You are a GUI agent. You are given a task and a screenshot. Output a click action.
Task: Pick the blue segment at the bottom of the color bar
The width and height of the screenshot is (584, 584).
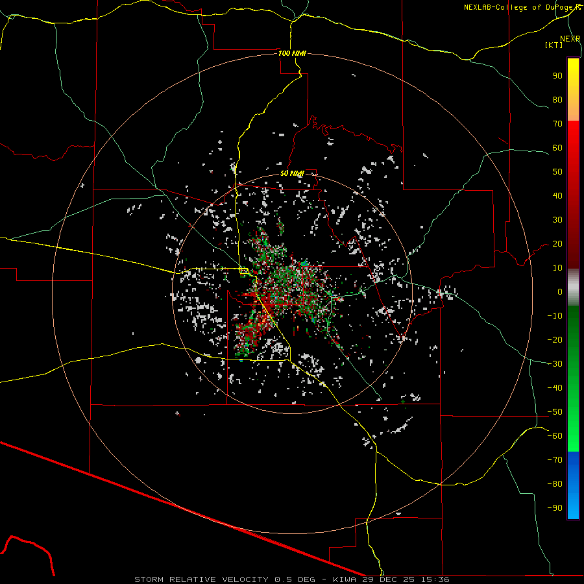[x=573, y=485]
